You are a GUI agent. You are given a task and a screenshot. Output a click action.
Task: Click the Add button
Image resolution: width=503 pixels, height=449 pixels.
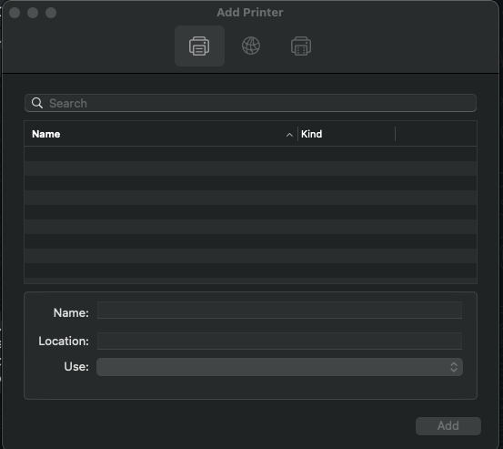coord(448,426)
